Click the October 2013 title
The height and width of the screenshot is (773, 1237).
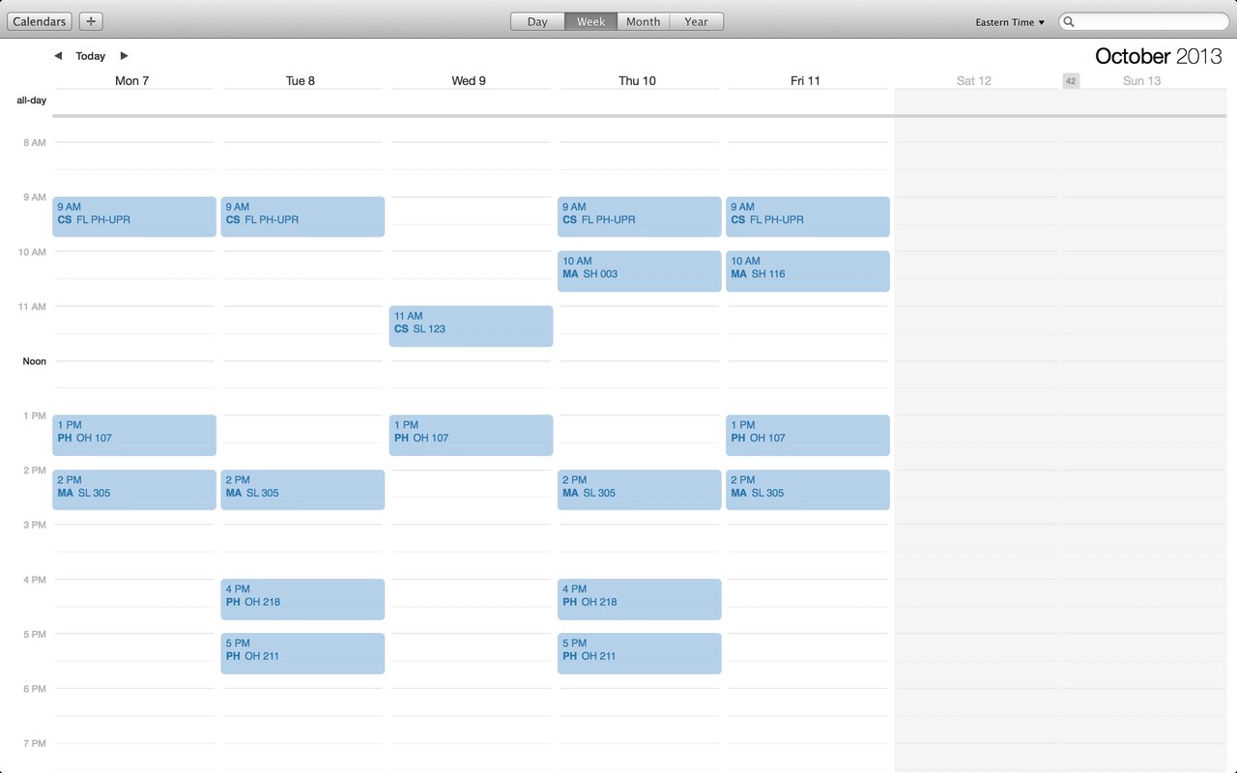(1159, 56)
